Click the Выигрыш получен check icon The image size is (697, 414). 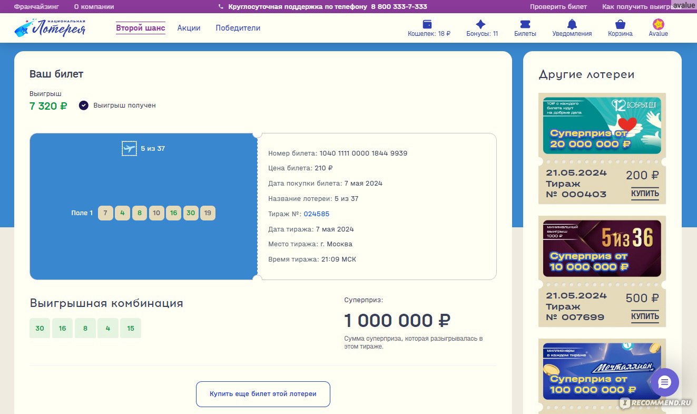click(x=83, y=105)
